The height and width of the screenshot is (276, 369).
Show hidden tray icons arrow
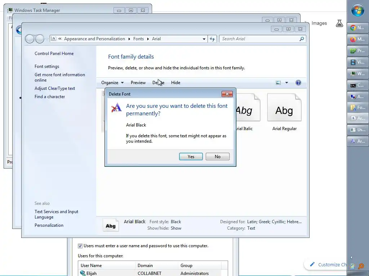351,257
